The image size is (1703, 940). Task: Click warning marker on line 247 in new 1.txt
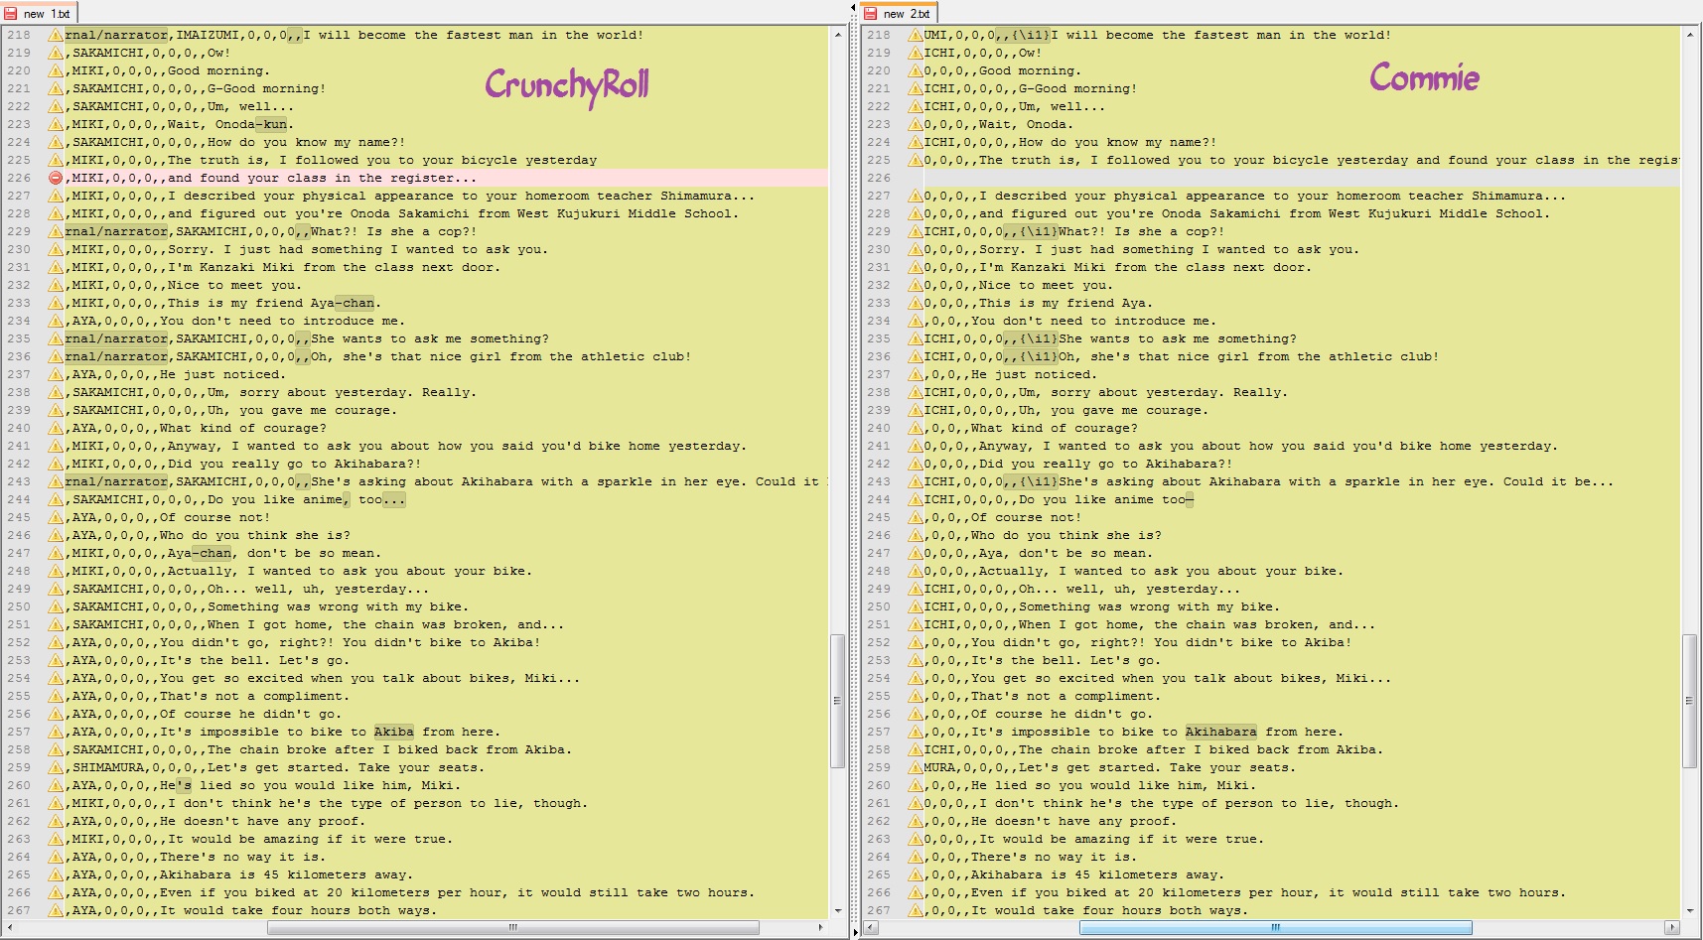(56, 553)
